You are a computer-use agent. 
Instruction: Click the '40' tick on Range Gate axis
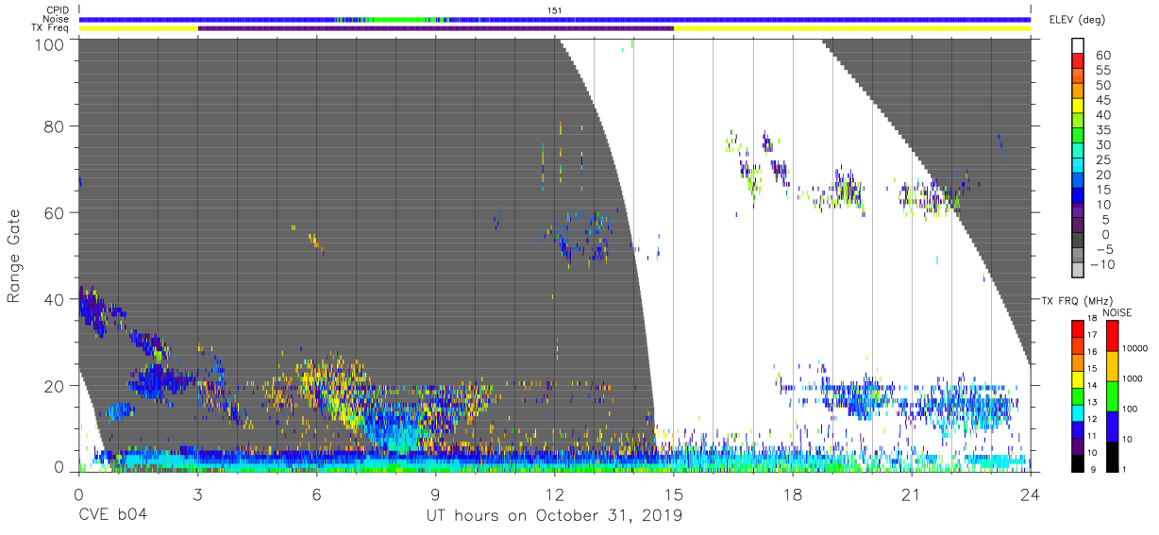click(54, 299)
